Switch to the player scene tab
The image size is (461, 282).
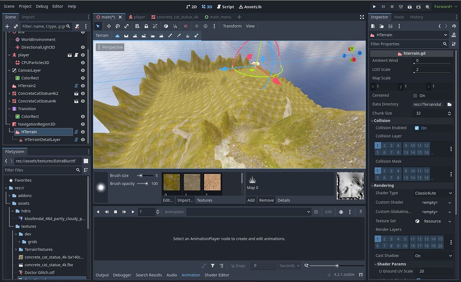(137, 17)
